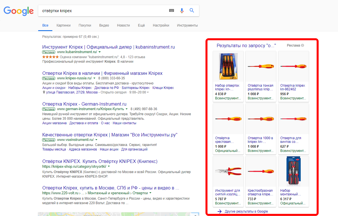
Task: Click Болторезы Knipex sitelink
Action: click(135, 88)
